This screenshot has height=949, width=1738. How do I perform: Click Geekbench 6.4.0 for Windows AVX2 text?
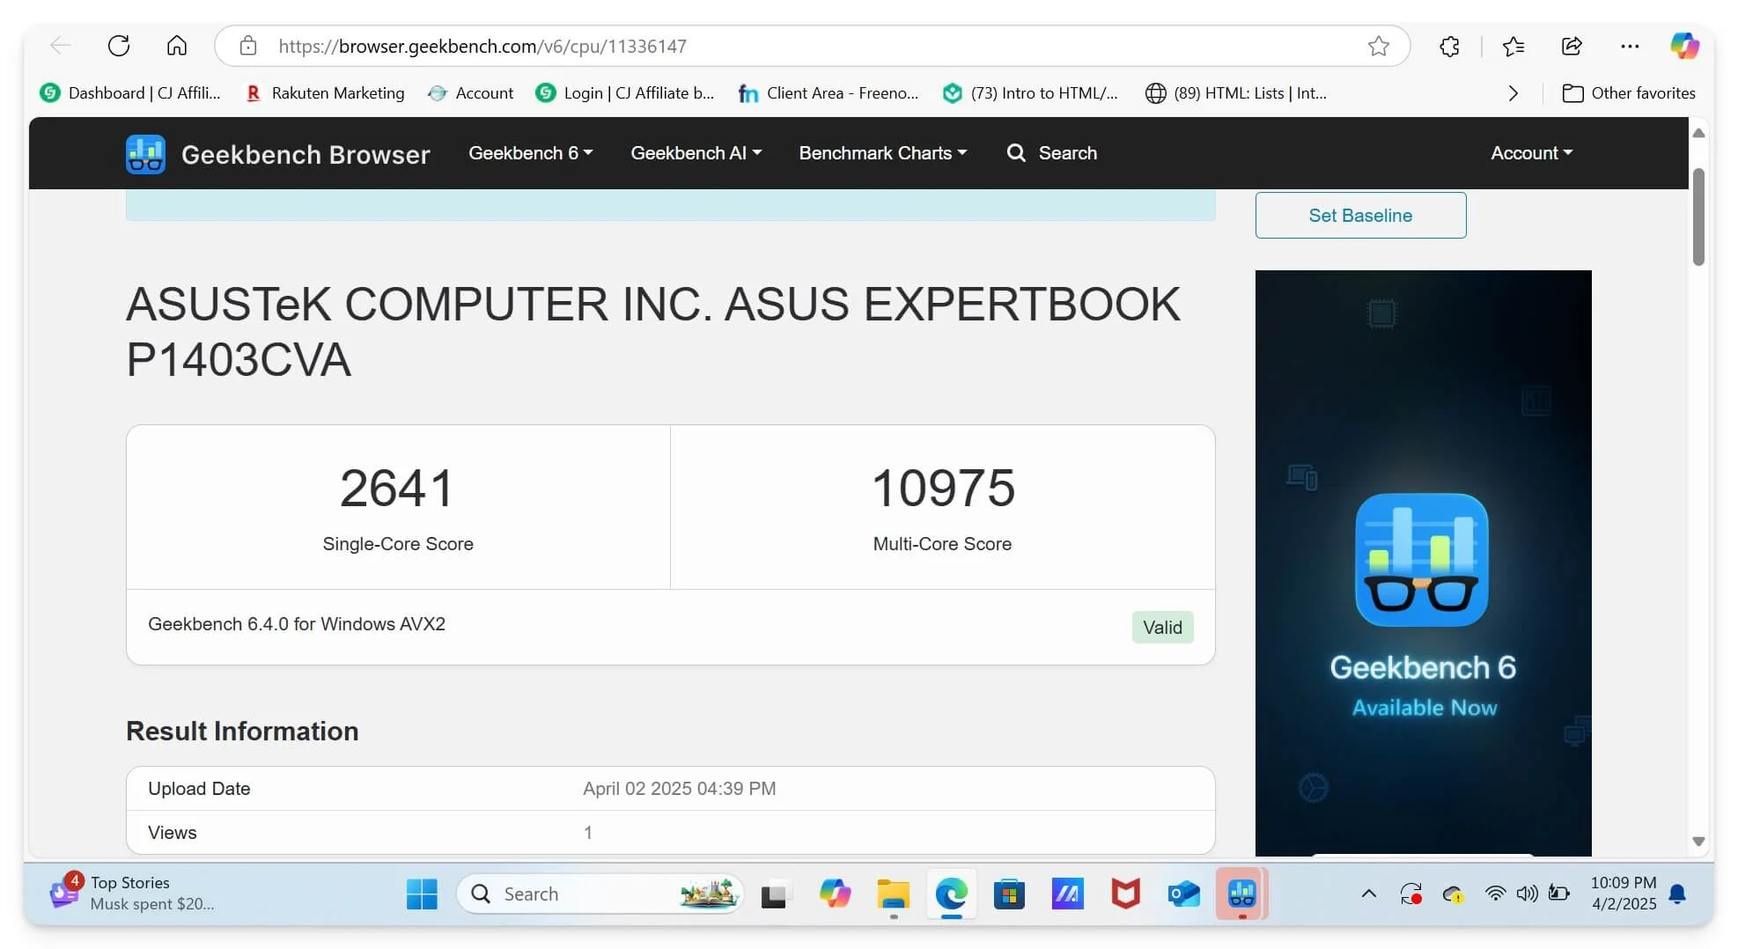297,624
